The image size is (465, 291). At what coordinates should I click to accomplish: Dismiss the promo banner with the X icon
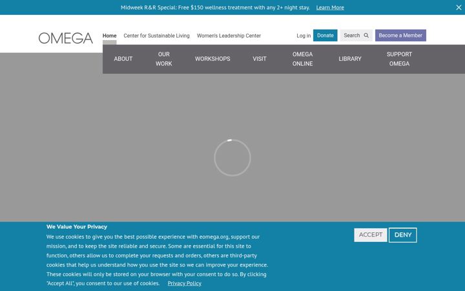pos(459,7)
